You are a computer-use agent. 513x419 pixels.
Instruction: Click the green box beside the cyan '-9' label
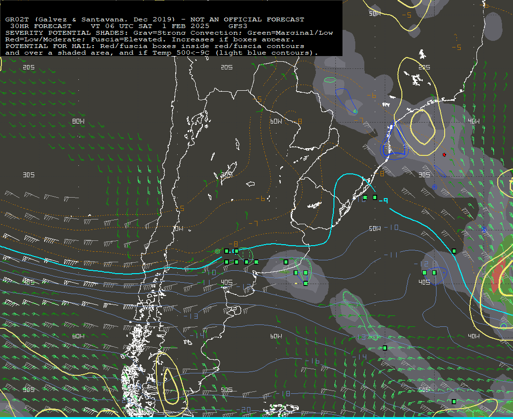tap(375, 197)
